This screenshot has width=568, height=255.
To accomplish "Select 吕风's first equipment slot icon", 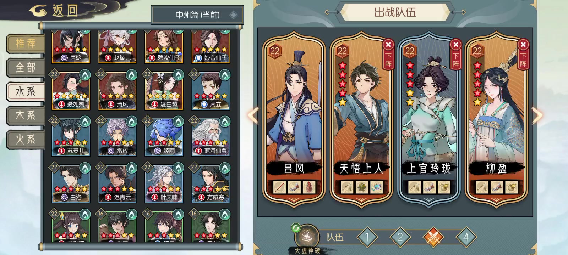I will [279, 187].
